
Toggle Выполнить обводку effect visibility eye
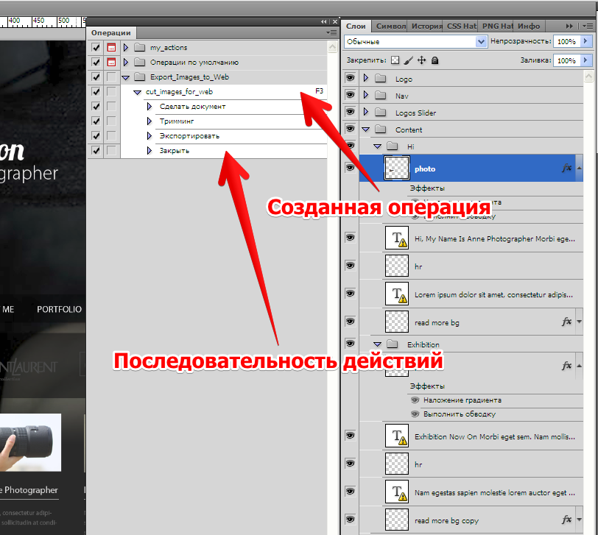click(x=415, y=414)
